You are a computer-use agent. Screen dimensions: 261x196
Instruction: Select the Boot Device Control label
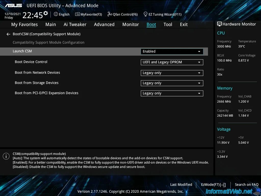point(31,62)
